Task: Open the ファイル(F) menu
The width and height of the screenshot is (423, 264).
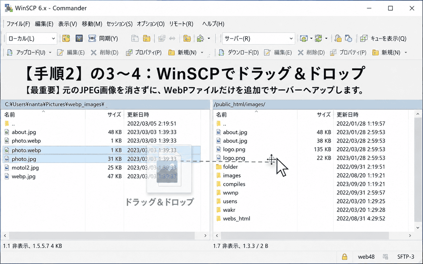Action: point(18,24)
